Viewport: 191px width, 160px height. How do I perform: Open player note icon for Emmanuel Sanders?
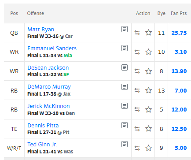coord(125,48)
